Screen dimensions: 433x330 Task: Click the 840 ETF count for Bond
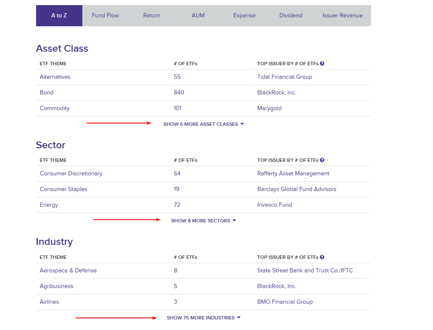coord(179,93)
